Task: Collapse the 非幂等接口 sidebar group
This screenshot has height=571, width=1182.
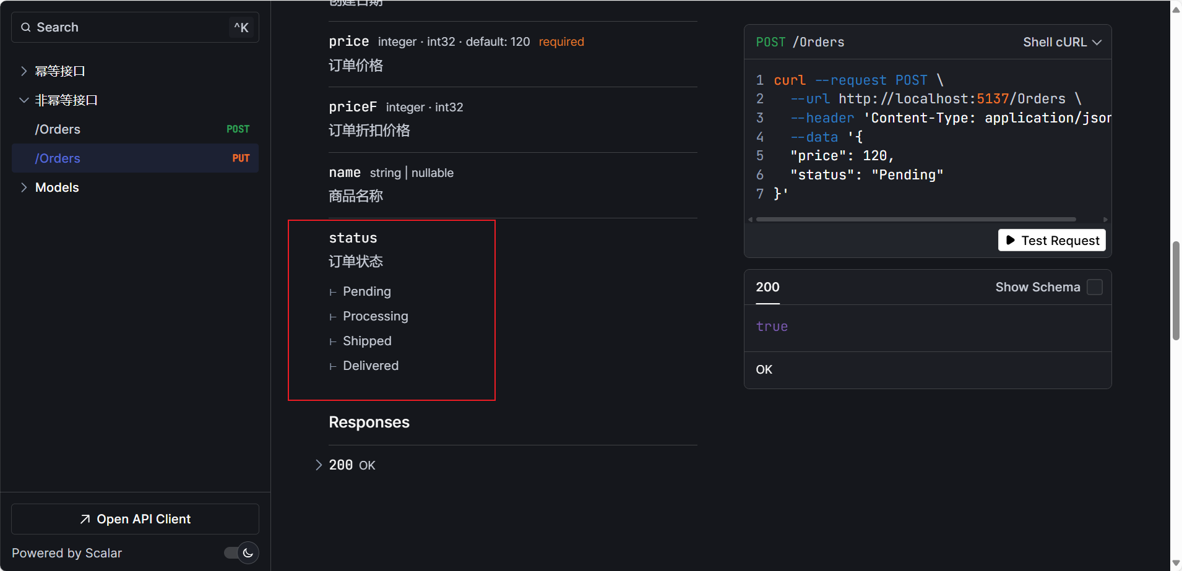Action: pyautogui.click(x=24, y=100)
